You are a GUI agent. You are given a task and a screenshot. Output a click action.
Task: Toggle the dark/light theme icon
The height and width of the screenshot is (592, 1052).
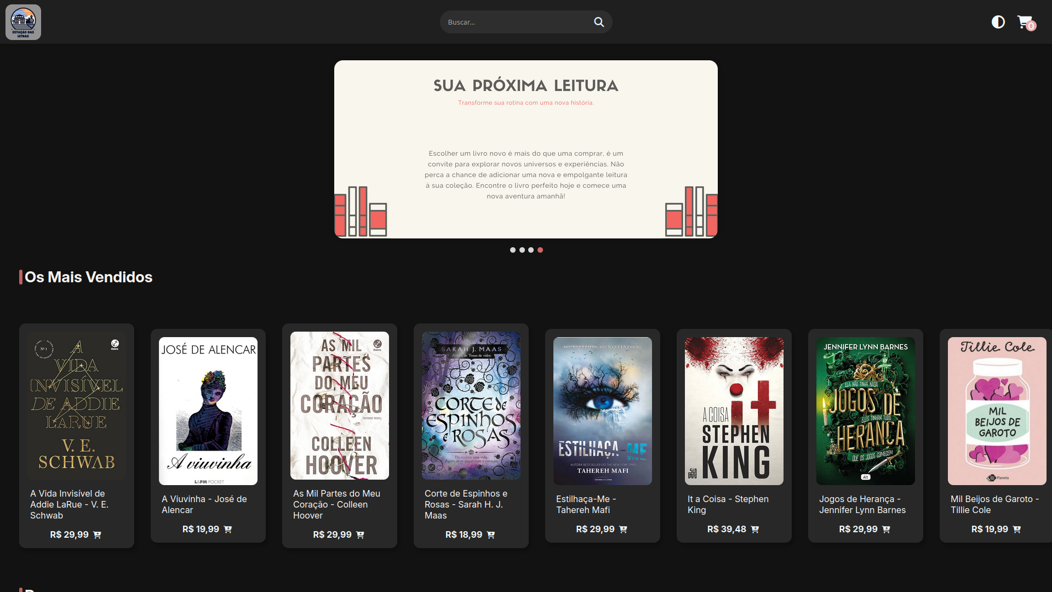998,22
